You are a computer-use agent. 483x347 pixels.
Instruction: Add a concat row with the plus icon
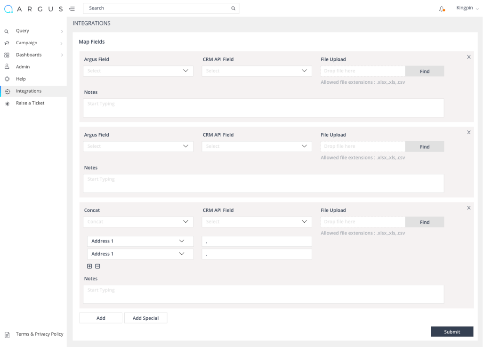89,266
